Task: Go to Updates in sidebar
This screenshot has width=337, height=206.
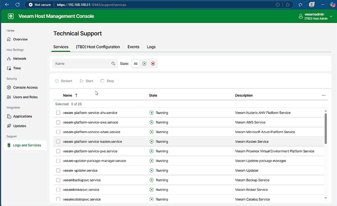Action: [x=19, y=126]
